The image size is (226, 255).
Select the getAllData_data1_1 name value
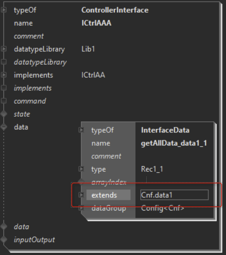[x=174, y=143]
